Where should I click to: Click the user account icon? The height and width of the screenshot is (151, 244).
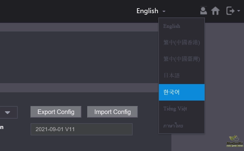point(203,11)
